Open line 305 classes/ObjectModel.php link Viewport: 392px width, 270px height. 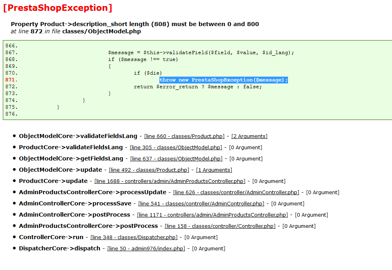pos(176,148)
